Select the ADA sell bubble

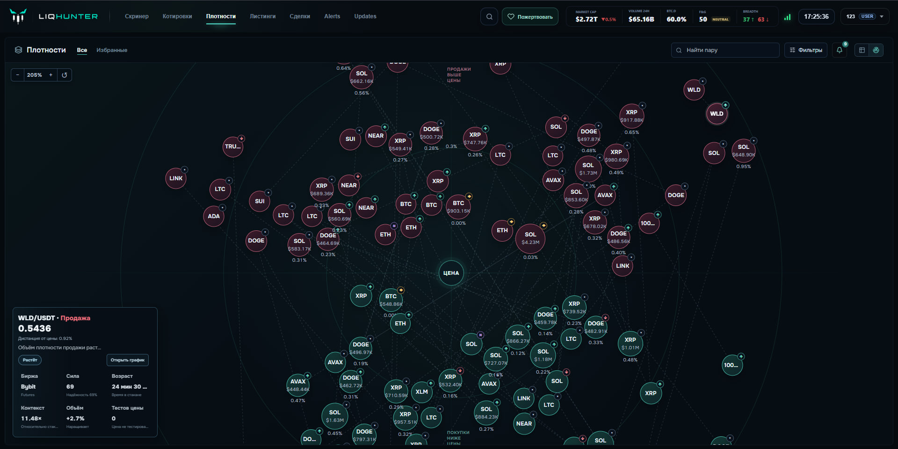pyautogui.click(x=214, y=216)
